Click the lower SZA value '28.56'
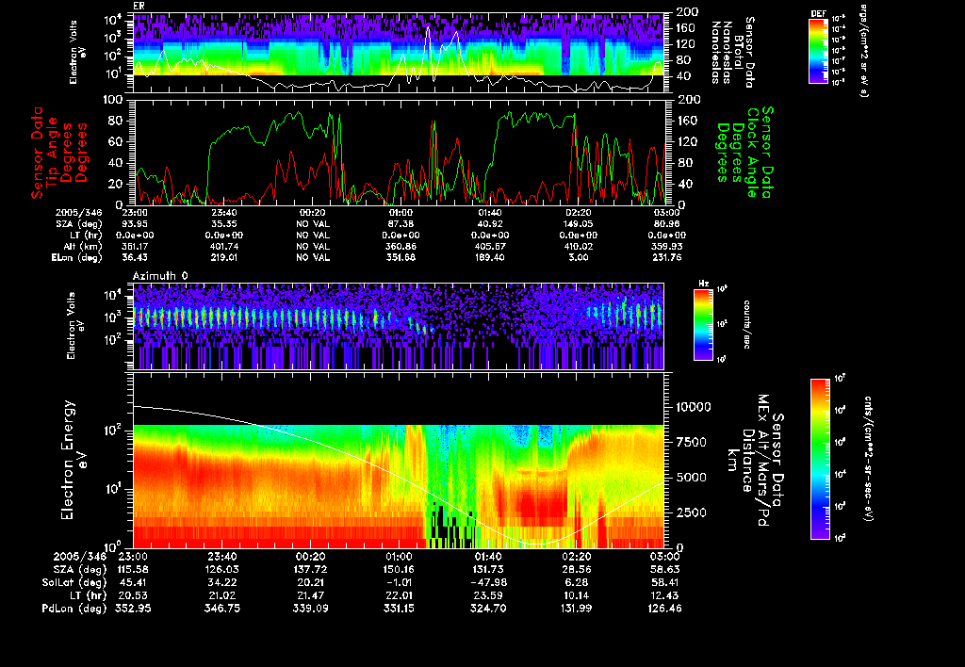The height and width of the screenshot is (667, 965). (x=576, y=570)
